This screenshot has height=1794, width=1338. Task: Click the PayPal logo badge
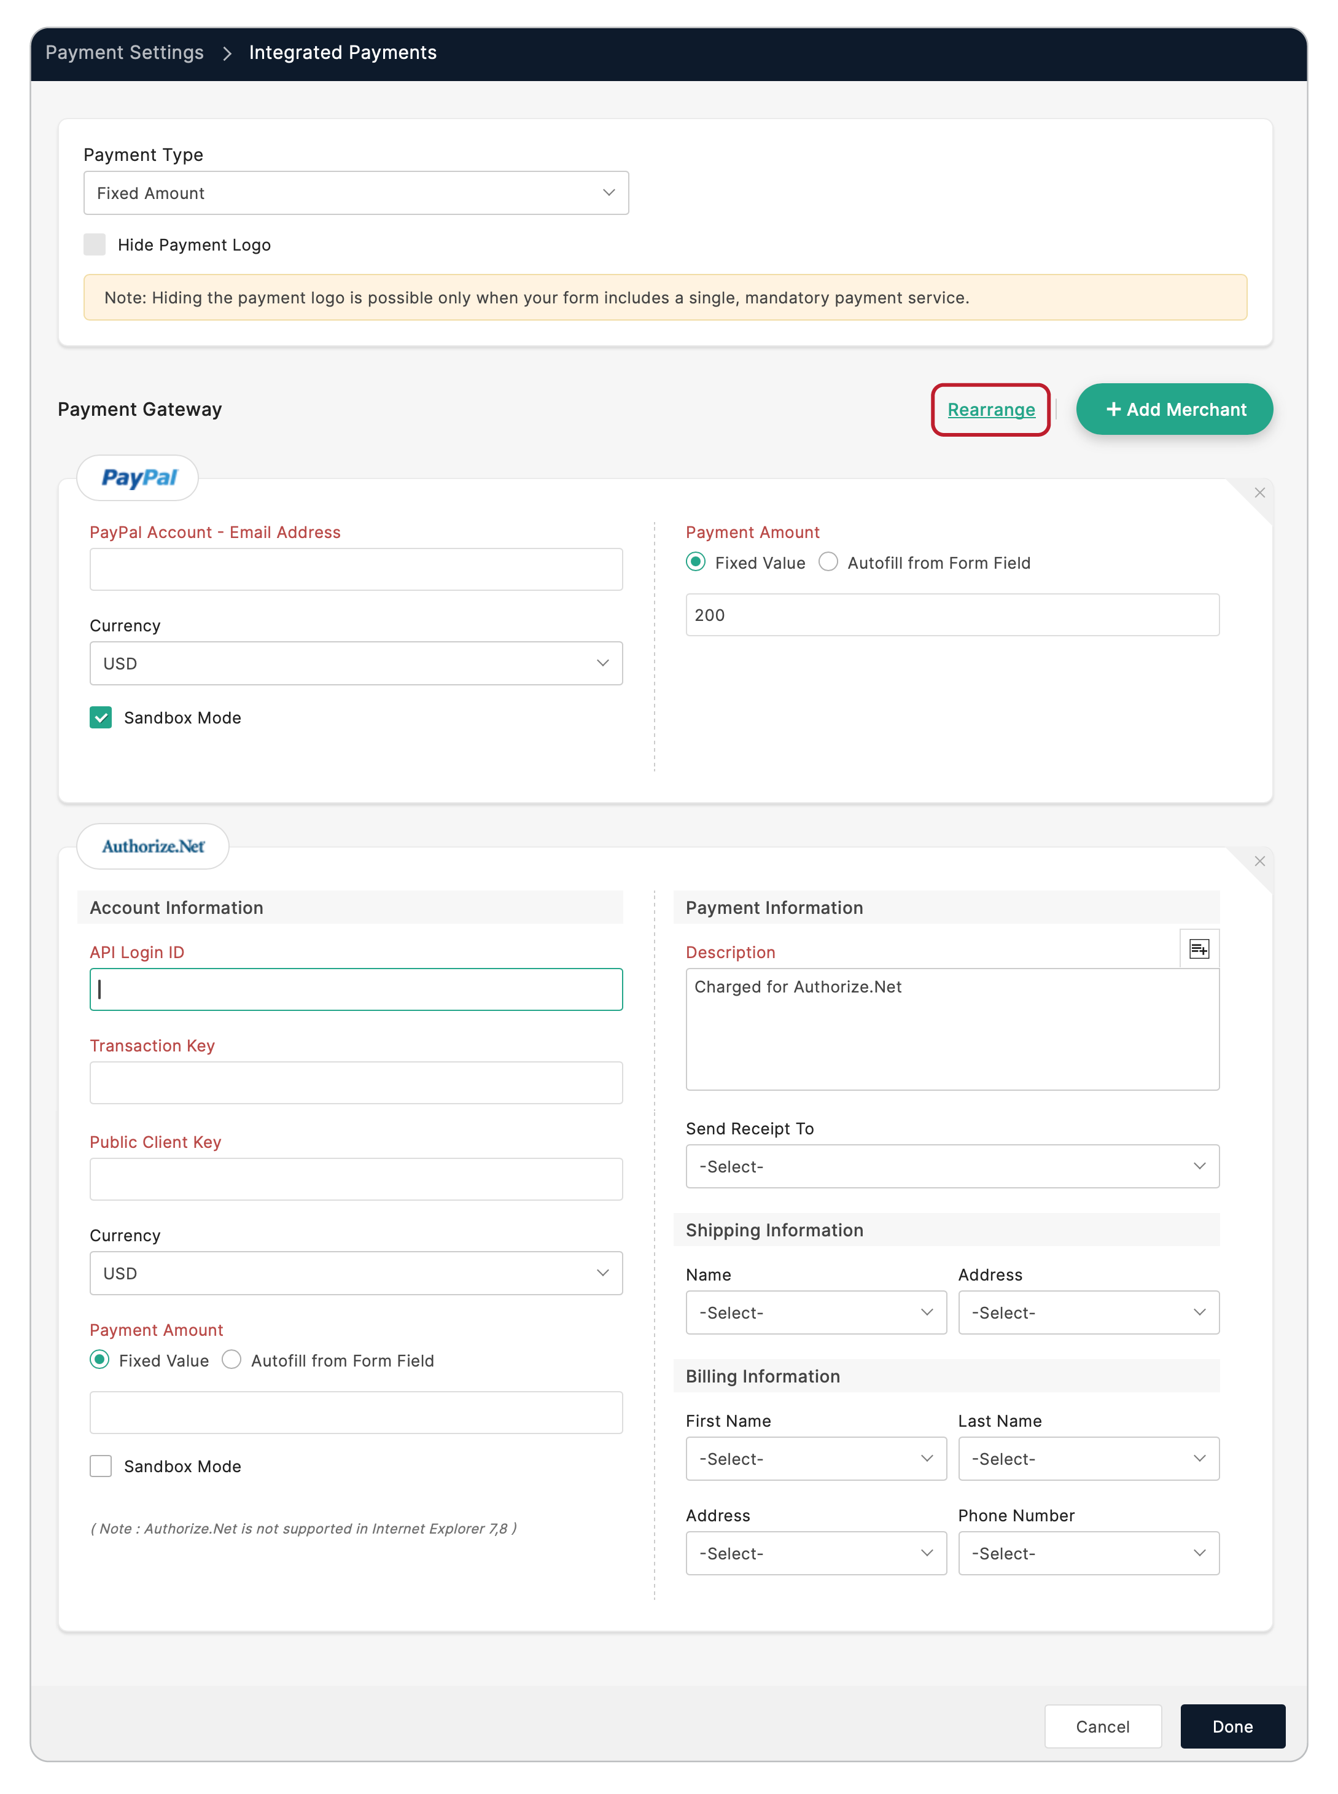click(x=139, y=478)
